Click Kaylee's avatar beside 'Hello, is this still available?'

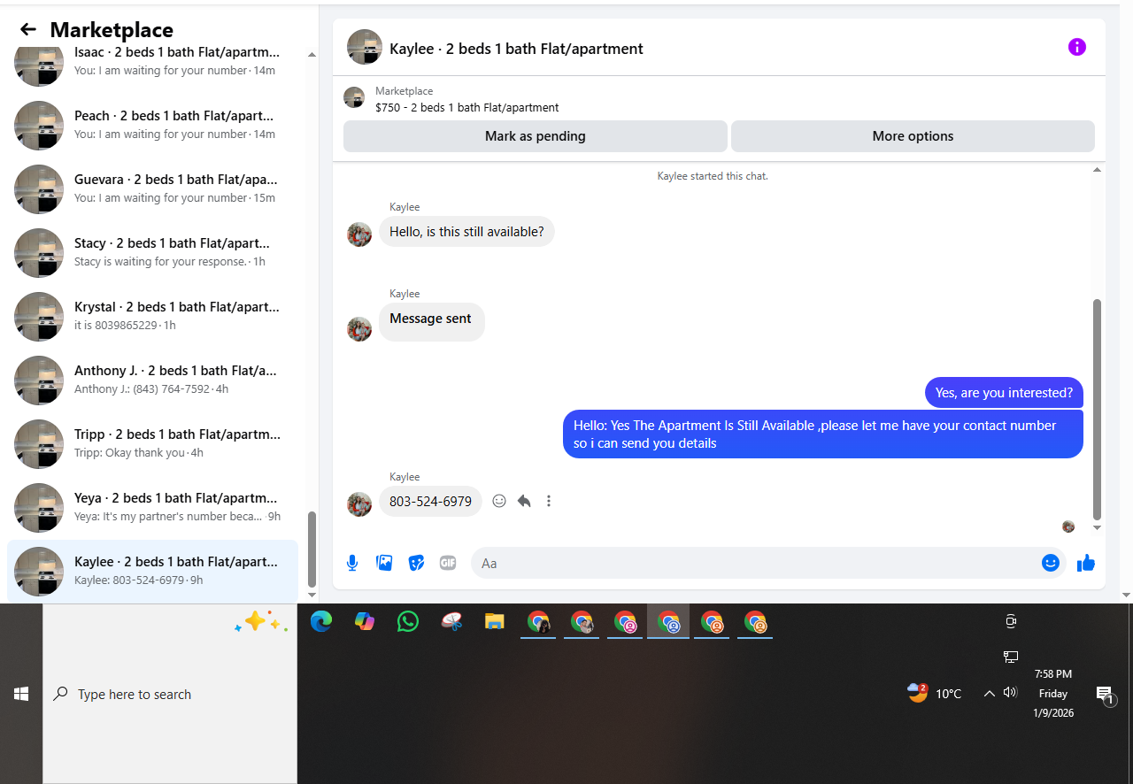tap(359, 234)
